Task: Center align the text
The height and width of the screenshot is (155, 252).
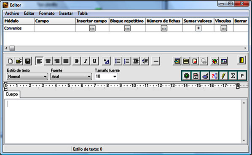Action: tap(48, 61)
